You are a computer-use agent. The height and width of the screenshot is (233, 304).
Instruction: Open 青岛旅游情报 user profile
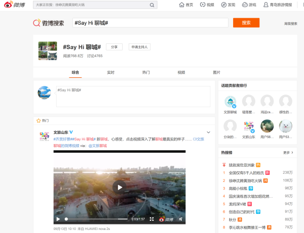click(x=278, y=5)
